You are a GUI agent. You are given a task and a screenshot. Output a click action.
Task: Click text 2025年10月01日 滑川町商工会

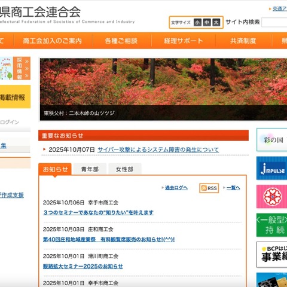(81, 256)
